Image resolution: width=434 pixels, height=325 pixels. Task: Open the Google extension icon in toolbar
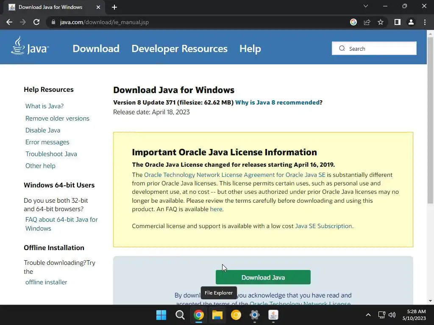353,22
